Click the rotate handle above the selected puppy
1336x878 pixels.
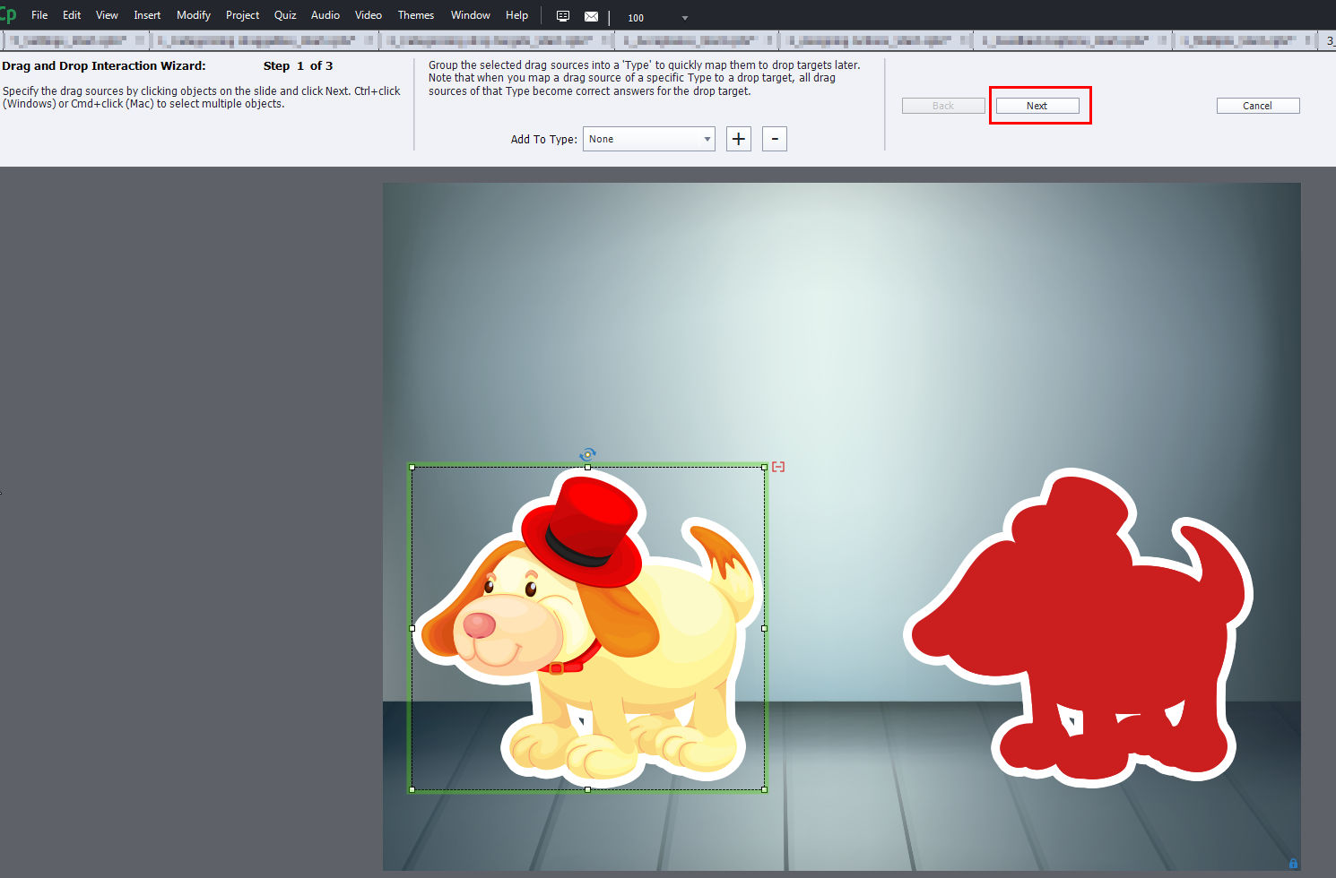click(587, 453)
